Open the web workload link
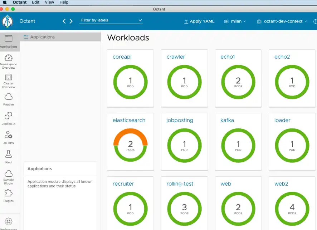This screenshot has width=317, height=230. pos(226,184)
